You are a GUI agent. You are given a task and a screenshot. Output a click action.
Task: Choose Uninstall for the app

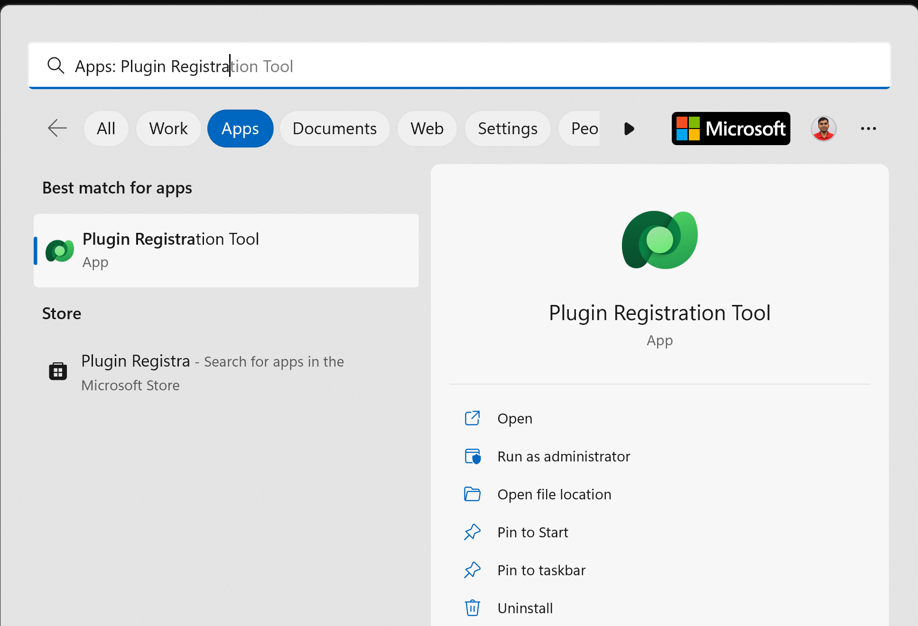pos(659,608)
